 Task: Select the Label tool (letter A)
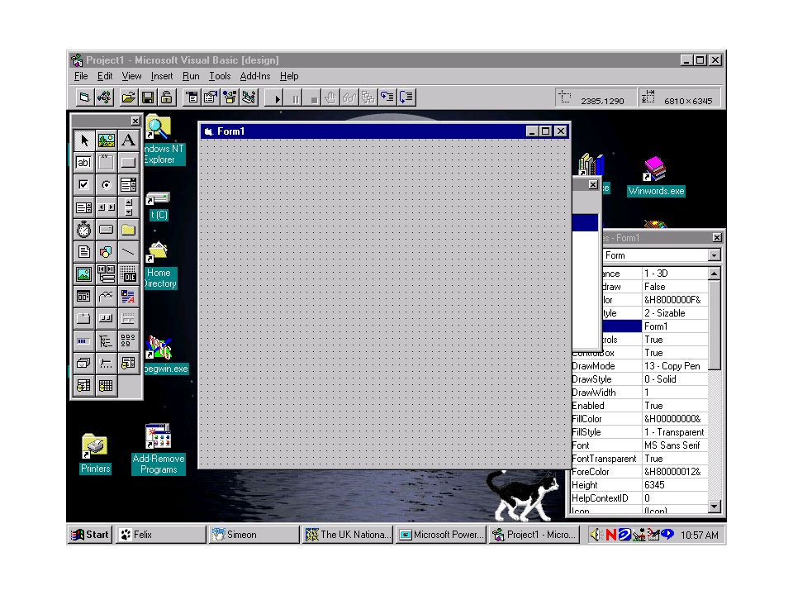[x=129, y=140]
